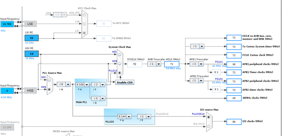Open HSE RTC divider /2 dropdown
This screenshot has width=282, height=136.
click(x=64, y=15)
